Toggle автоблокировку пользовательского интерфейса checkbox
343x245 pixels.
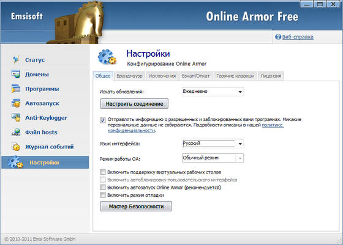click(x=103, y=180)
